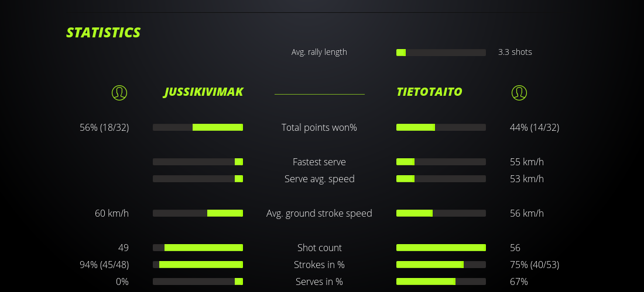Viewport: 644px width, 292px height.
Task: Click Tietotaito's Strokes in % bar
Action: pos(441,265)
